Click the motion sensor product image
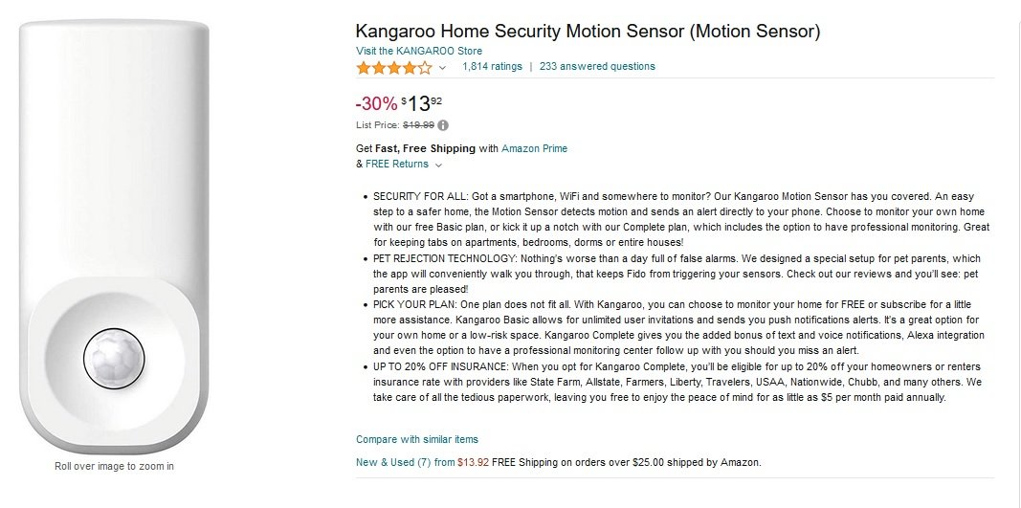This screenshot has width=1021, height=508. [114, 237]
